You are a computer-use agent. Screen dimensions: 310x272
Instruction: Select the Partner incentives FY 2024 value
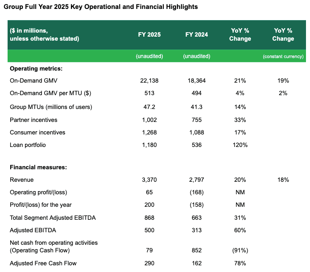pyautogui.click(x=196, y=120)
